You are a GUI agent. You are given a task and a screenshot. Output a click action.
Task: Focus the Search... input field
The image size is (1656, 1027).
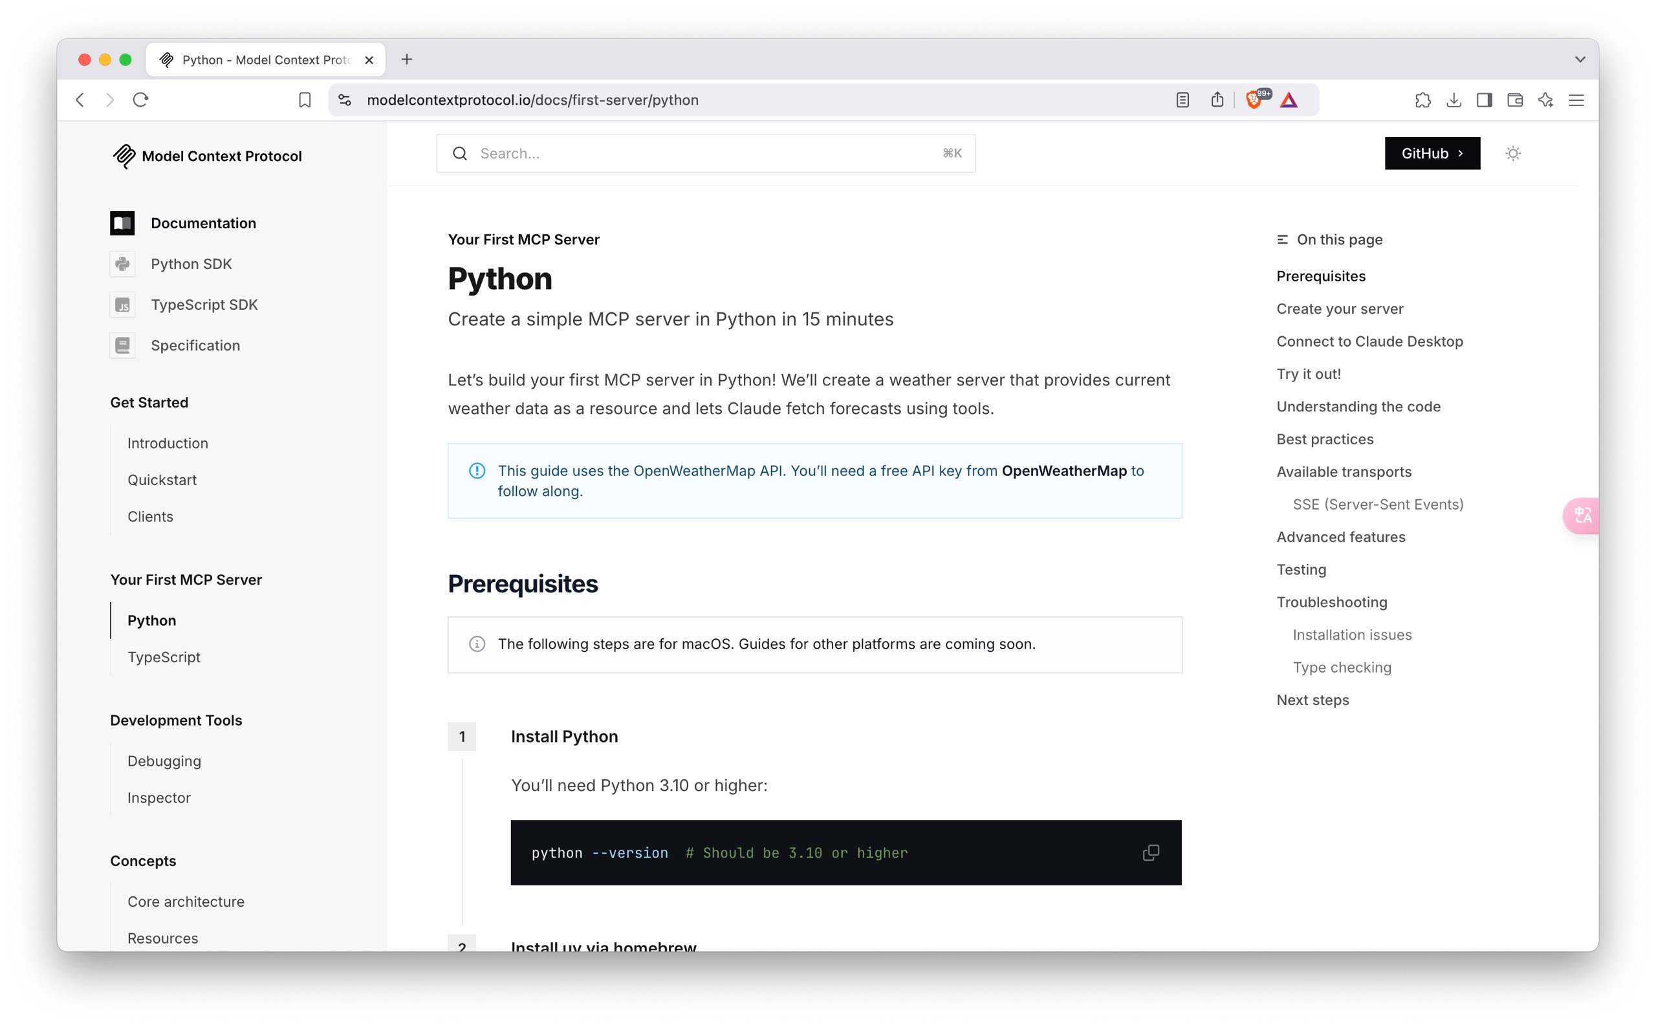[x=706, y=153]
